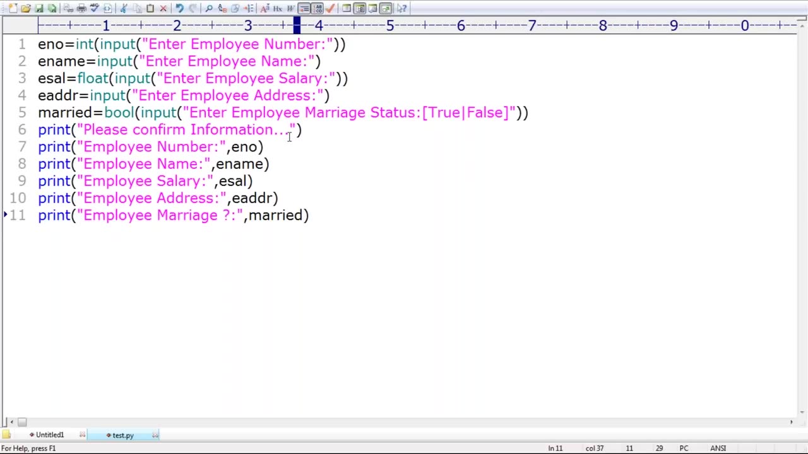
Task: Cut selection using the scissors icon
Action: (123, 8)
